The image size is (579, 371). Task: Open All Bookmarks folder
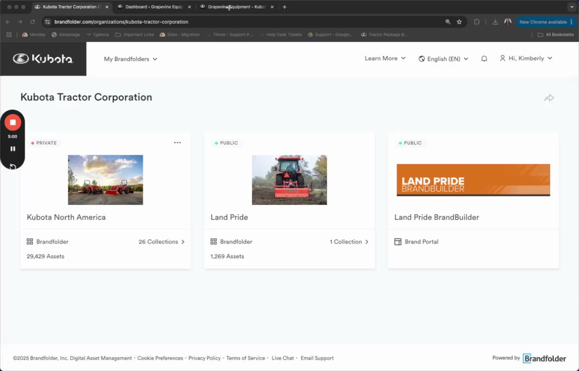pyautogui.click(x=555, y=35)
